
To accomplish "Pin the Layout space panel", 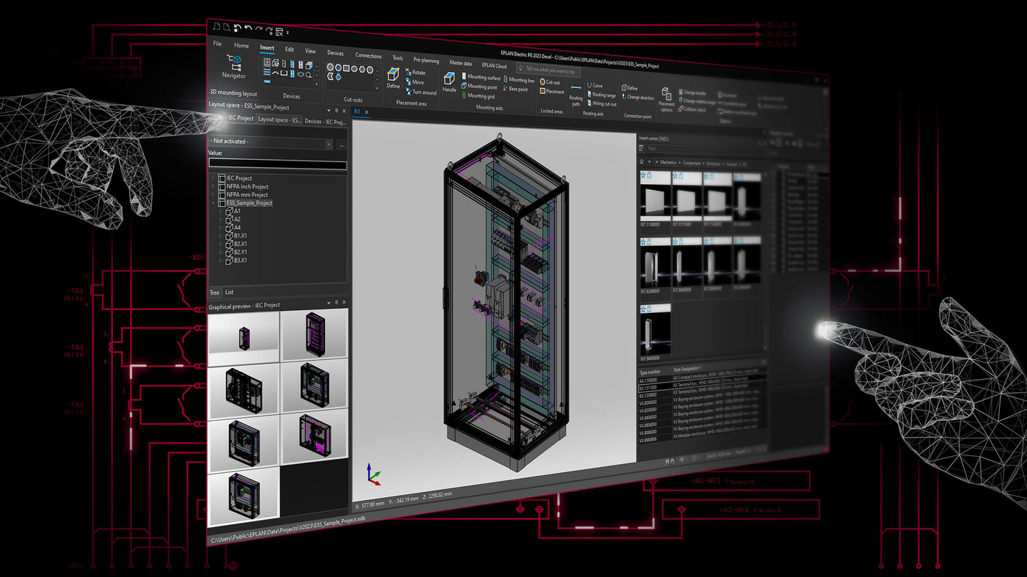I will click(335, 110).
